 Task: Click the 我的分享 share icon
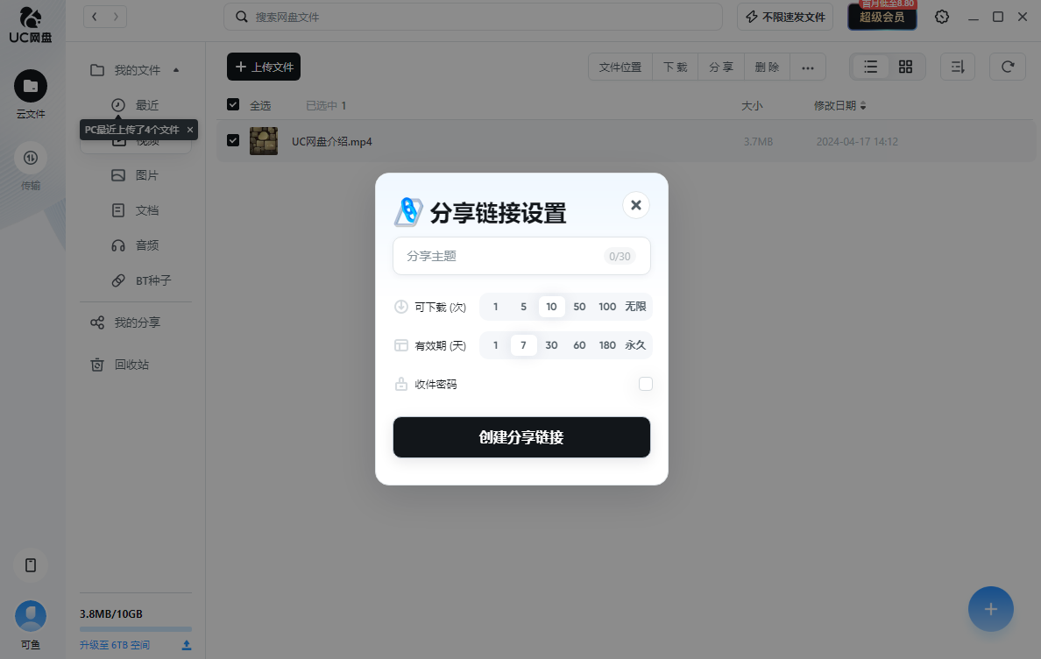coord(97,322)
